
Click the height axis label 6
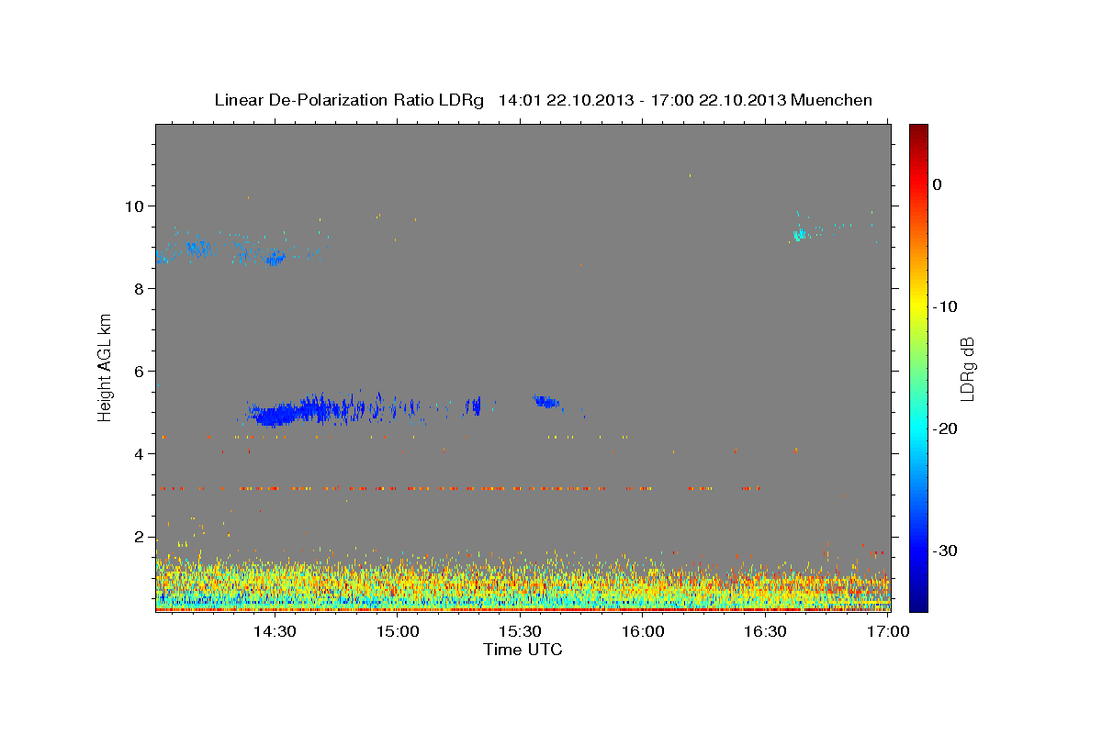click(140, 371)
